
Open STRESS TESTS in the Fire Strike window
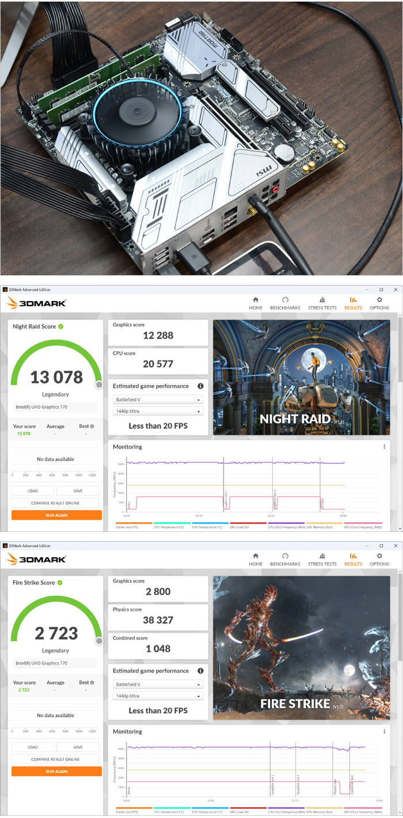322,559
